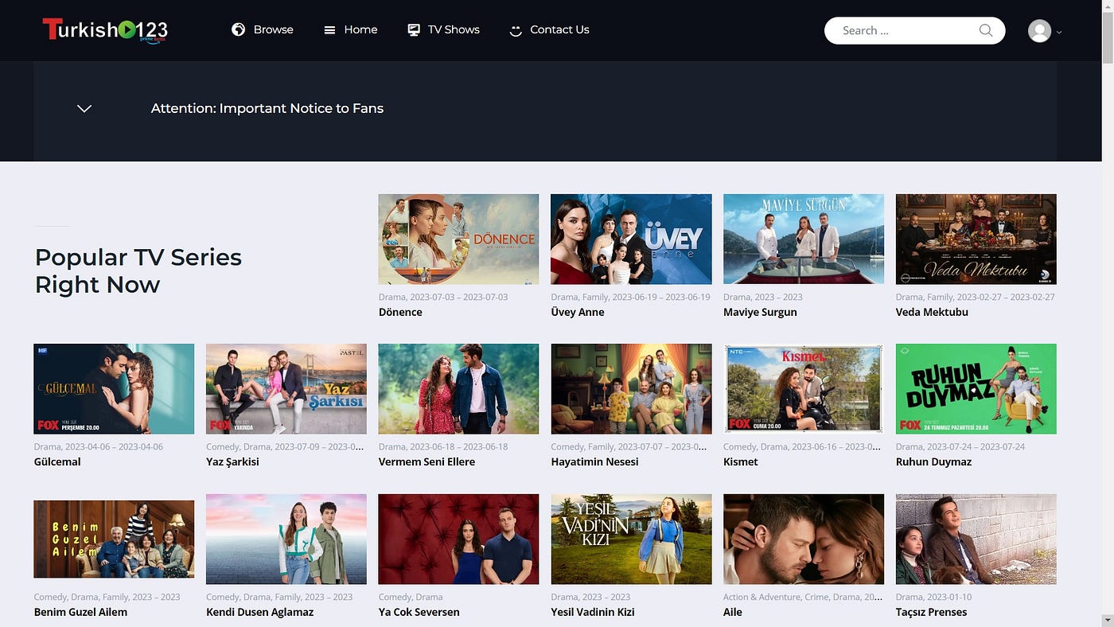The height and width of the screenshot is (627, 1114).
Task: Click the globe icon beside Browse
Action: [x=238, y=29]
